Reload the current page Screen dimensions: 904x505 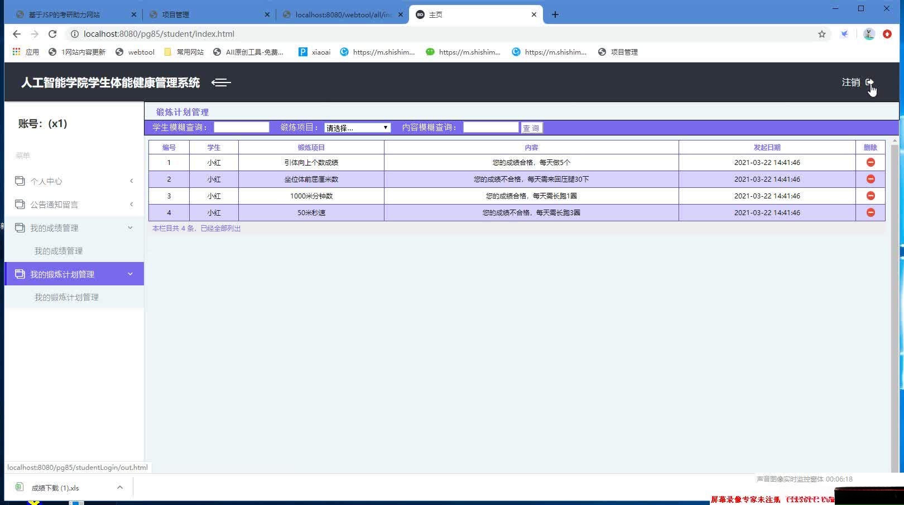pos(52,34)
